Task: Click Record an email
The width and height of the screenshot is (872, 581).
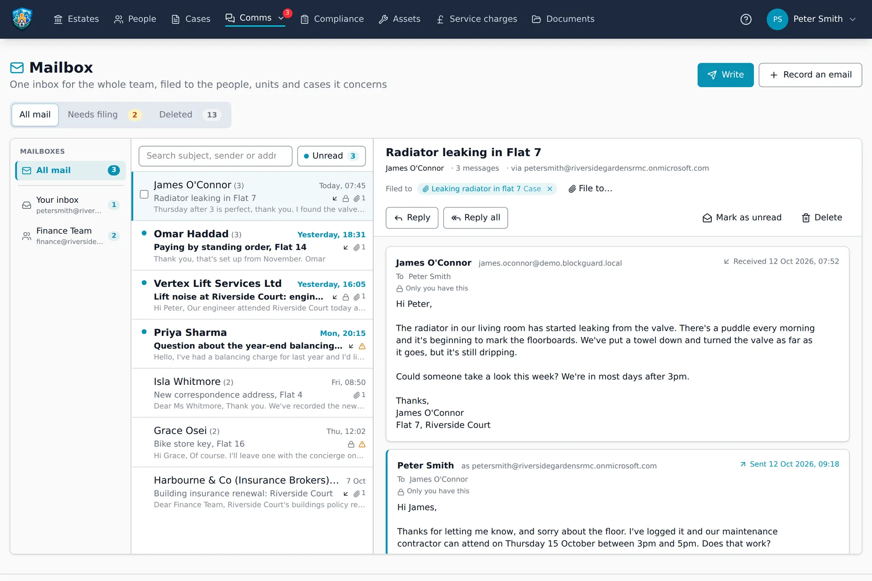Action: 810,75
